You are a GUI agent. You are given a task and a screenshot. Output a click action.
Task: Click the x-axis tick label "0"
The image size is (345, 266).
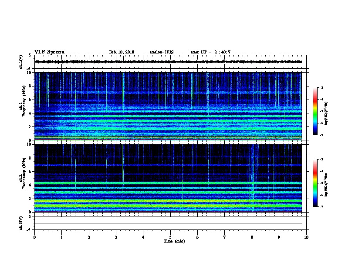pos(34,237)
